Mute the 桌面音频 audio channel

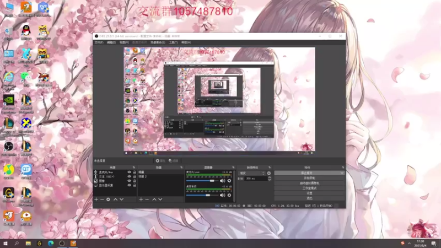223,195
